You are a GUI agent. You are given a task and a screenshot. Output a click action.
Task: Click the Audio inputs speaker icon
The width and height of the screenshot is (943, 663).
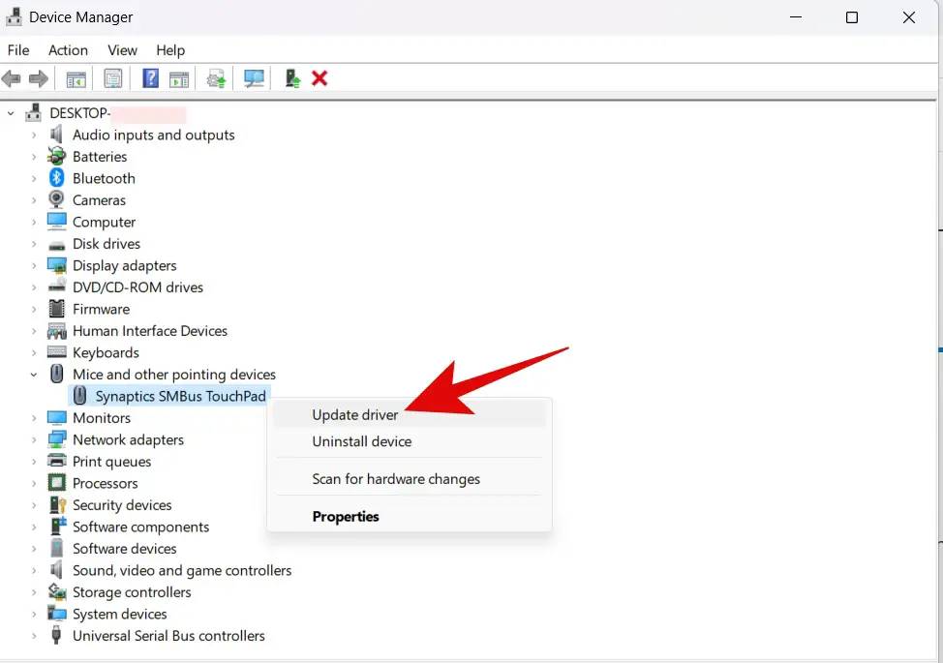tap(56, 135)
